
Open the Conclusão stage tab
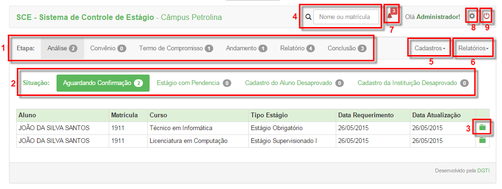pos(347,48)
